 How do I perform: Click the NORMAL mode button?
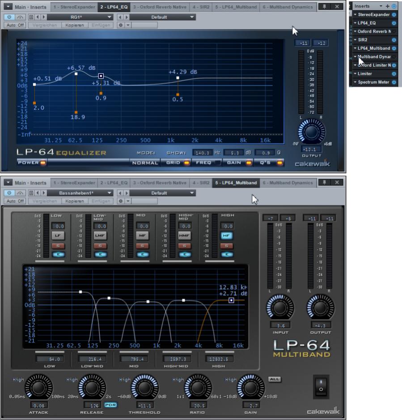click(145, 163)
